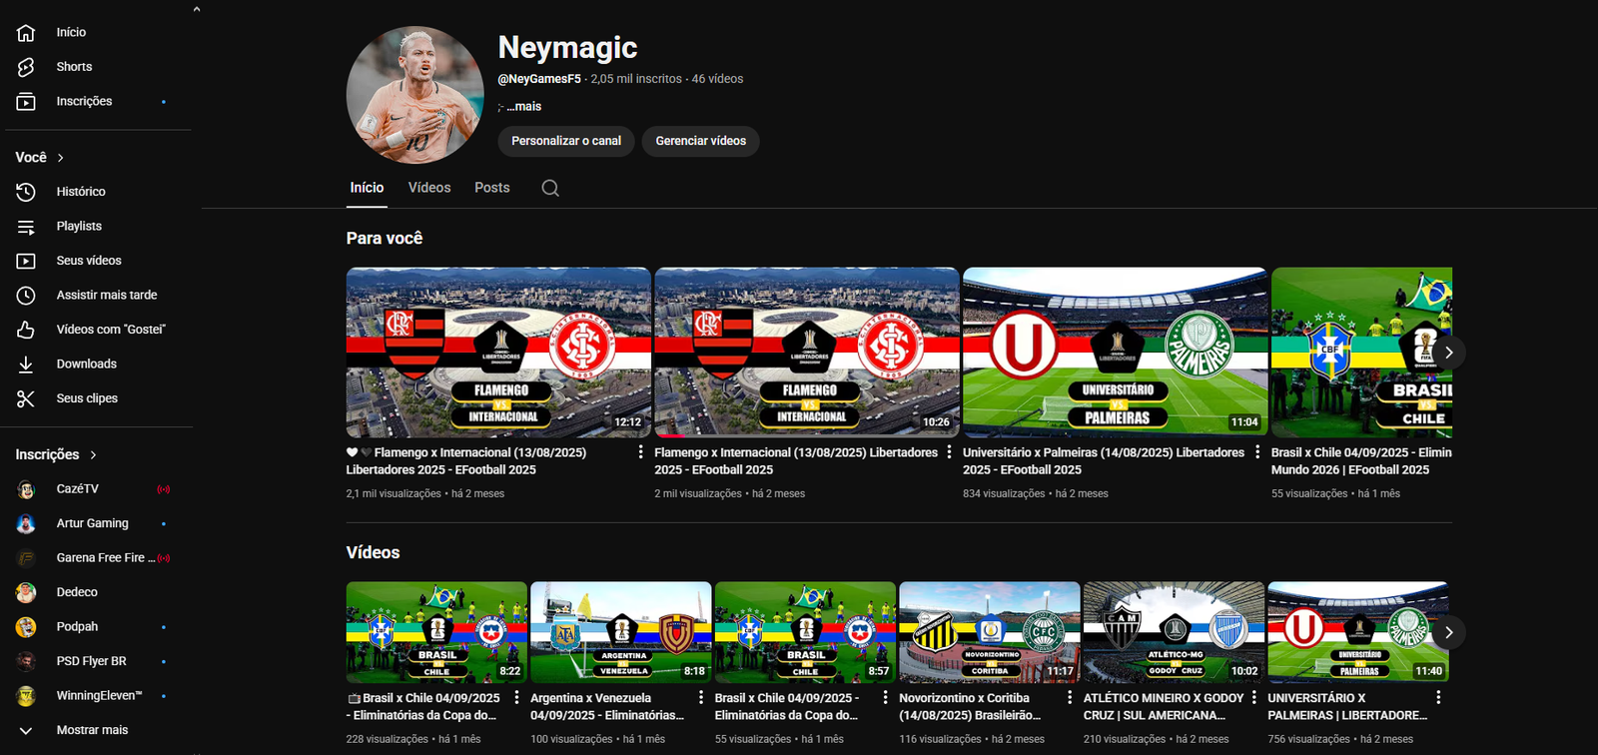The image size is (1598, 755).
Task: Open ATLÉTICO MINEIRO X GODOY CRUZ title link
Action: [x=1164, y=706]
